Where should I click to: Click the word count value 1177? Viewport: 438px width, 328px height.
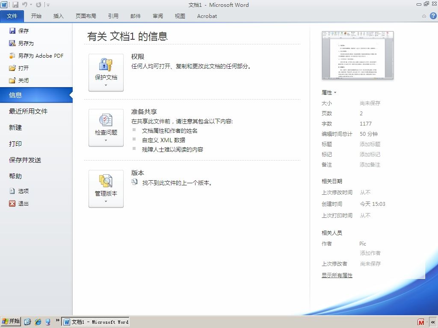click(366, 124)
